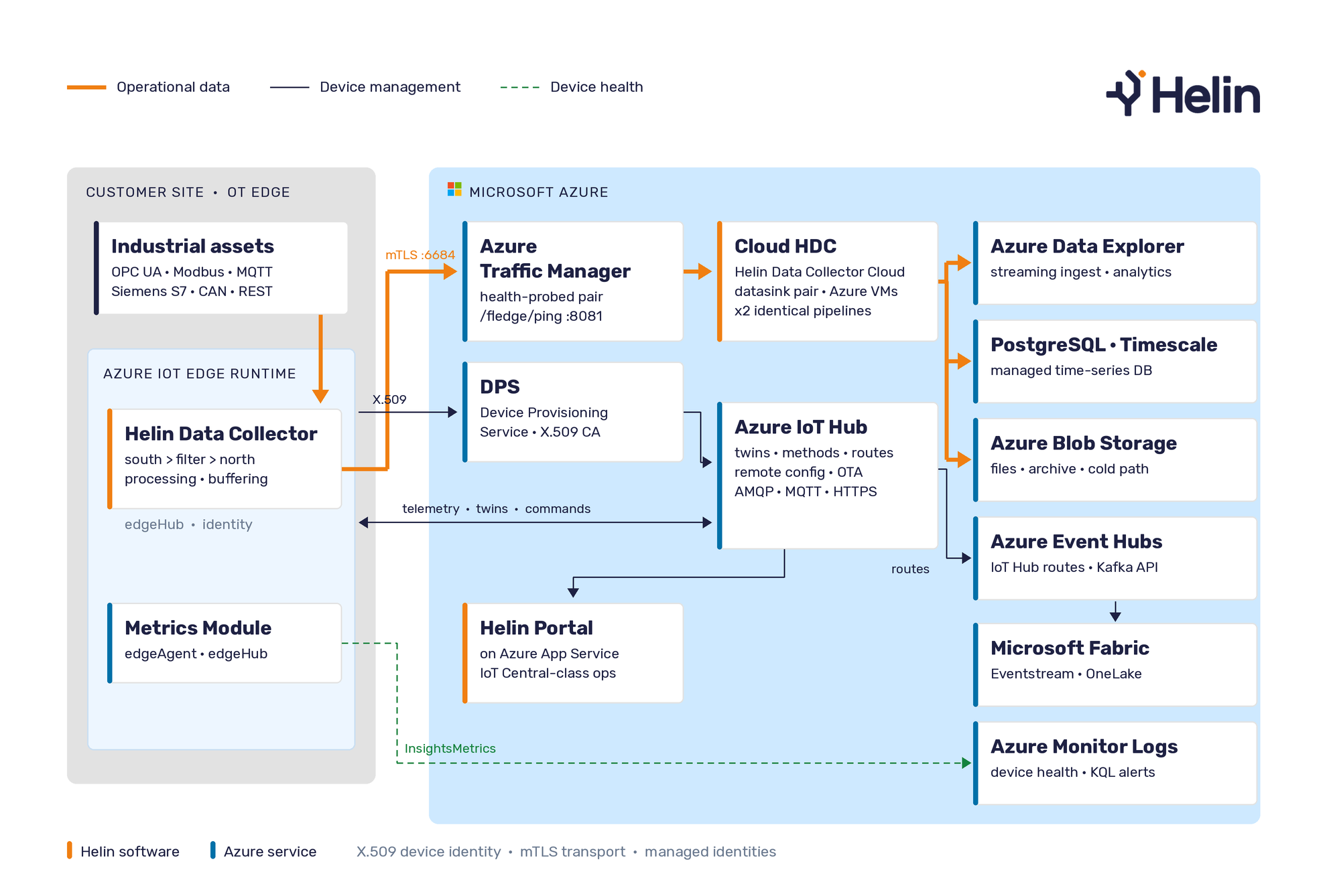Click 'edgeAgent • edgeHub' text

(196, 654)
